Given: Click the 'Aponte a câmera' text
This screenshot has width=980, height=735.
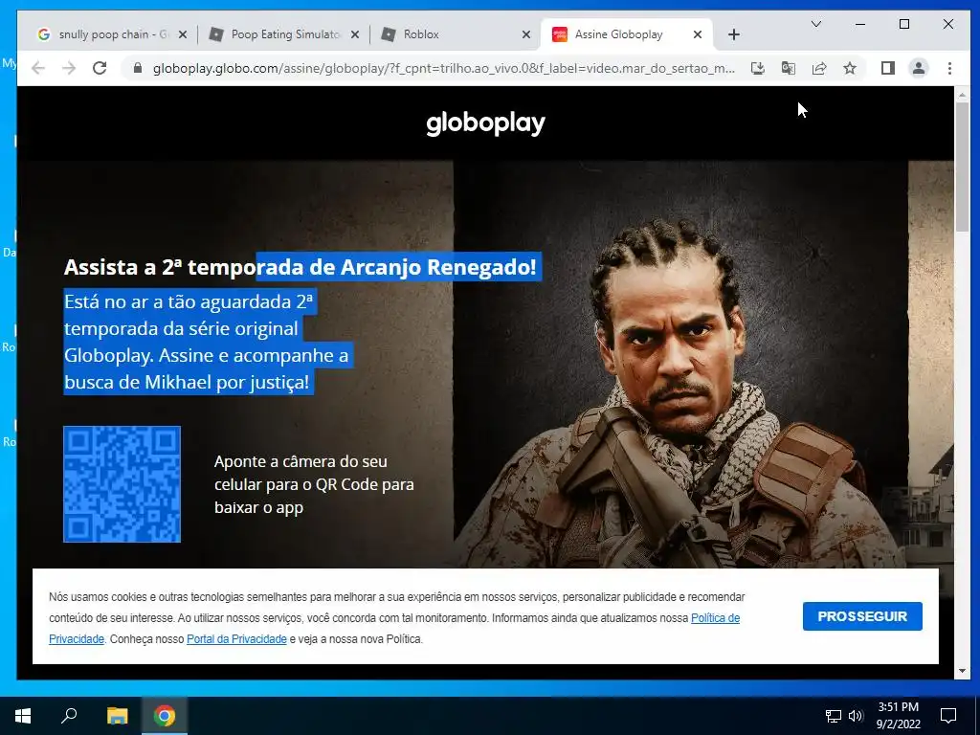Looking at the screenshot, I should (x=314, y=484).
